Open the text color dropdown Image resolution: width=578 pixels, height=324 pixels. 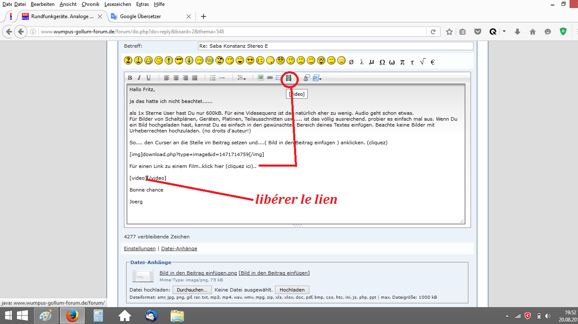click(x=242, y=78)
